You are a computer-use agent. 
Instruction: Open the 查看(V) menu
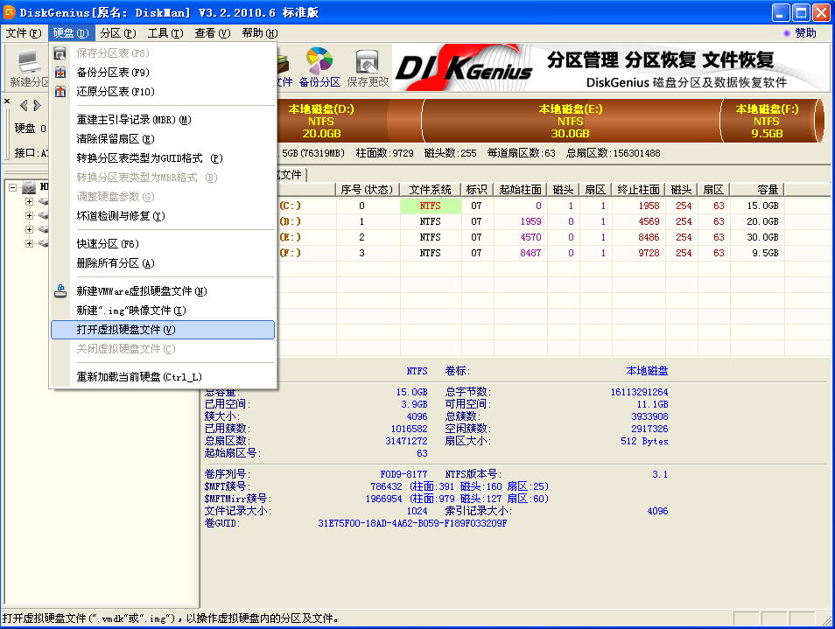click(x=213, y=33)
